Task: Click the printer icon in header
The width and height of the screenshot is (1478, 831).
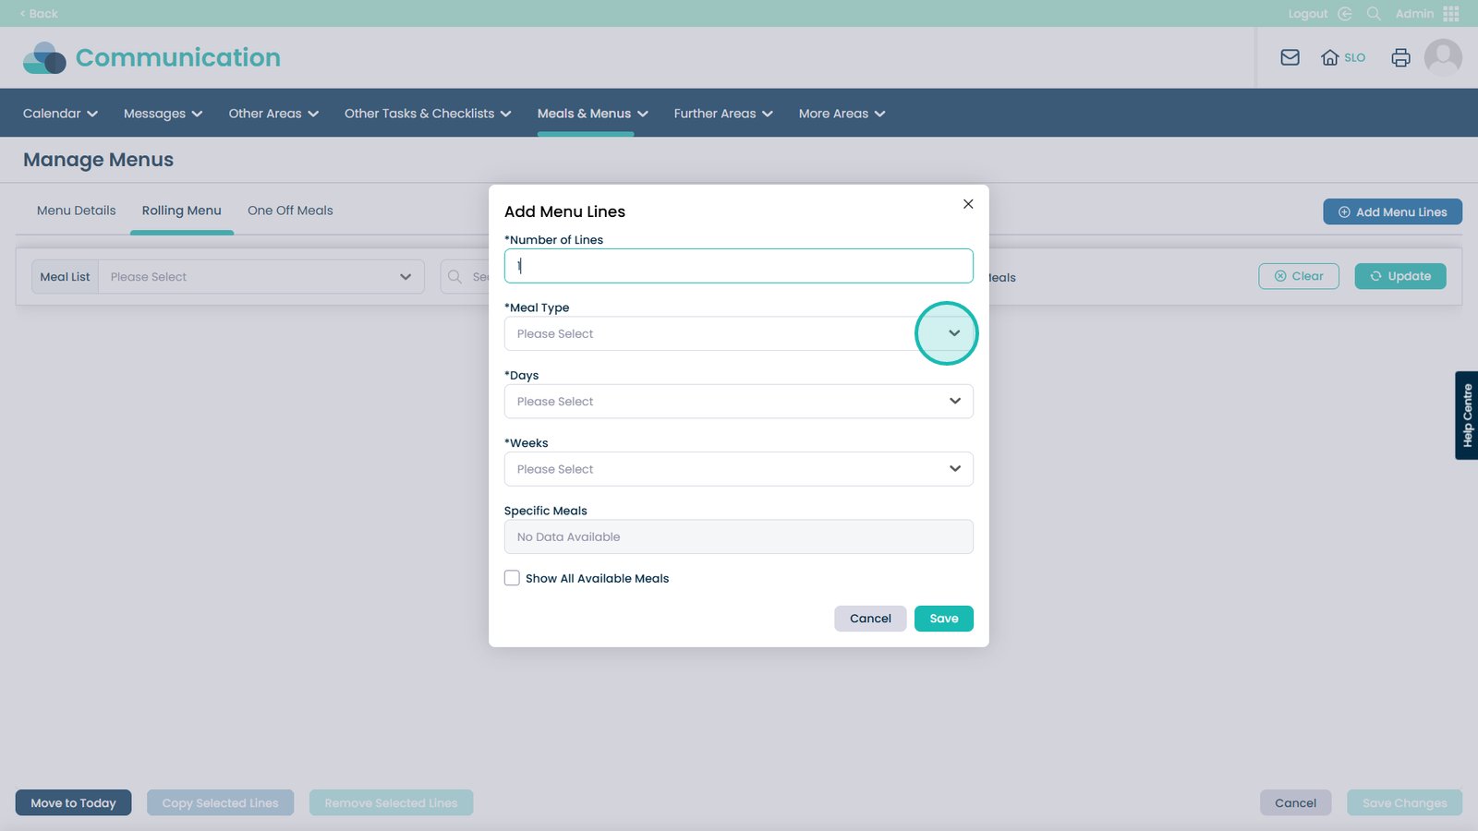Action: (x=1400, y=57)
